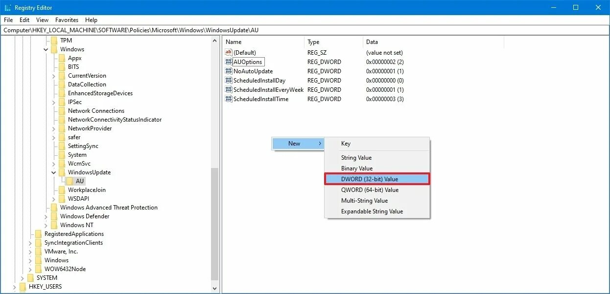
Task: Click the Name column header
Action: (x=263, y=42)
